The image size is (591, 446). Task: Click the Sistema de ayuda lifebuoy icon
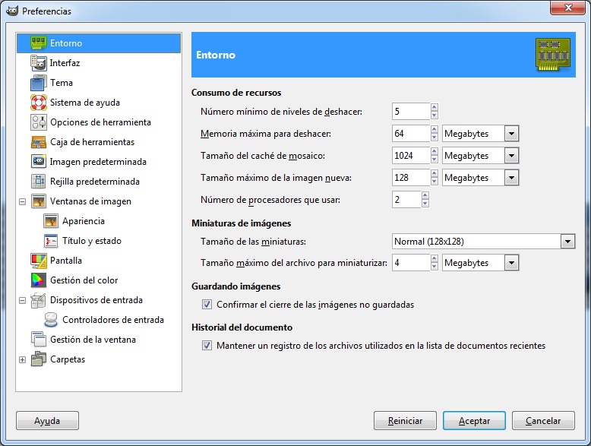[39, 103]
